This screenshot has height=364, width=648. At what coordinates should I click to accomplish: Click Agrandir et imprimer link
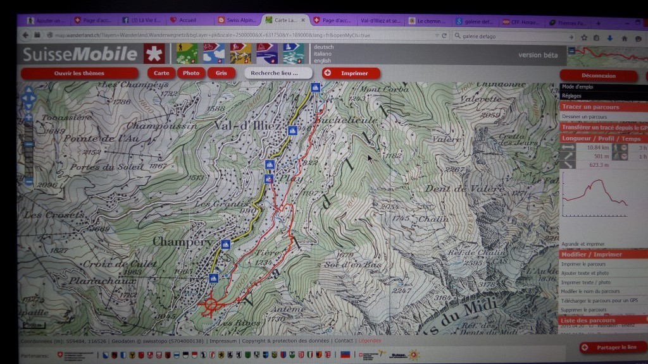583,244
